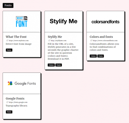The width and height of the screenshot is (129, 123).
Task: Click Fonts tag on What The Font card
Action: pyautogui.click(x=9, y=50)
